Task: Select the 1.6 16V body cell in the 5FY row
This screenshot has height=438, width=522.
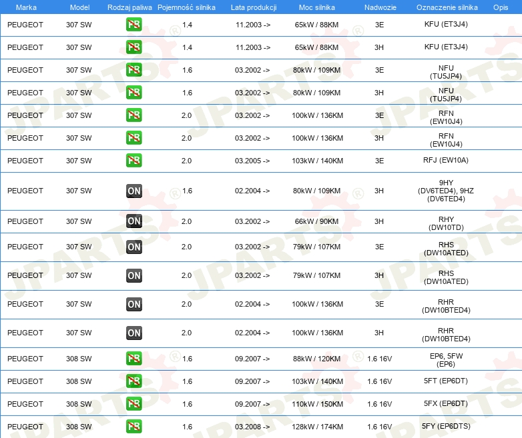Action: pos(380,427)
